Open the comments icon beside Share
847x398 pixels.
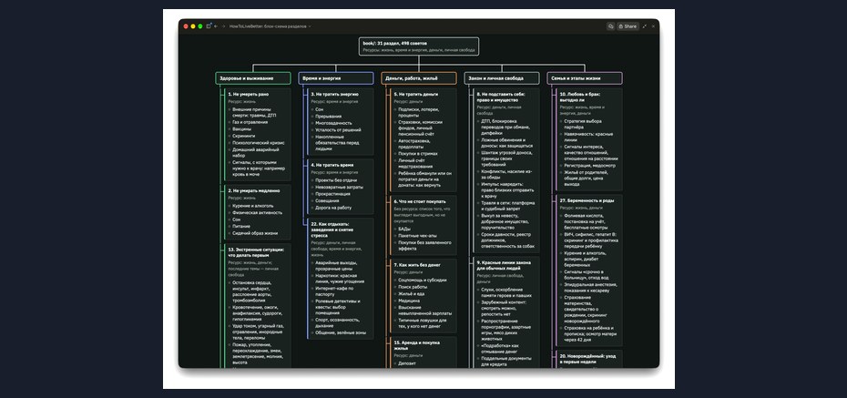pos(610,26)
